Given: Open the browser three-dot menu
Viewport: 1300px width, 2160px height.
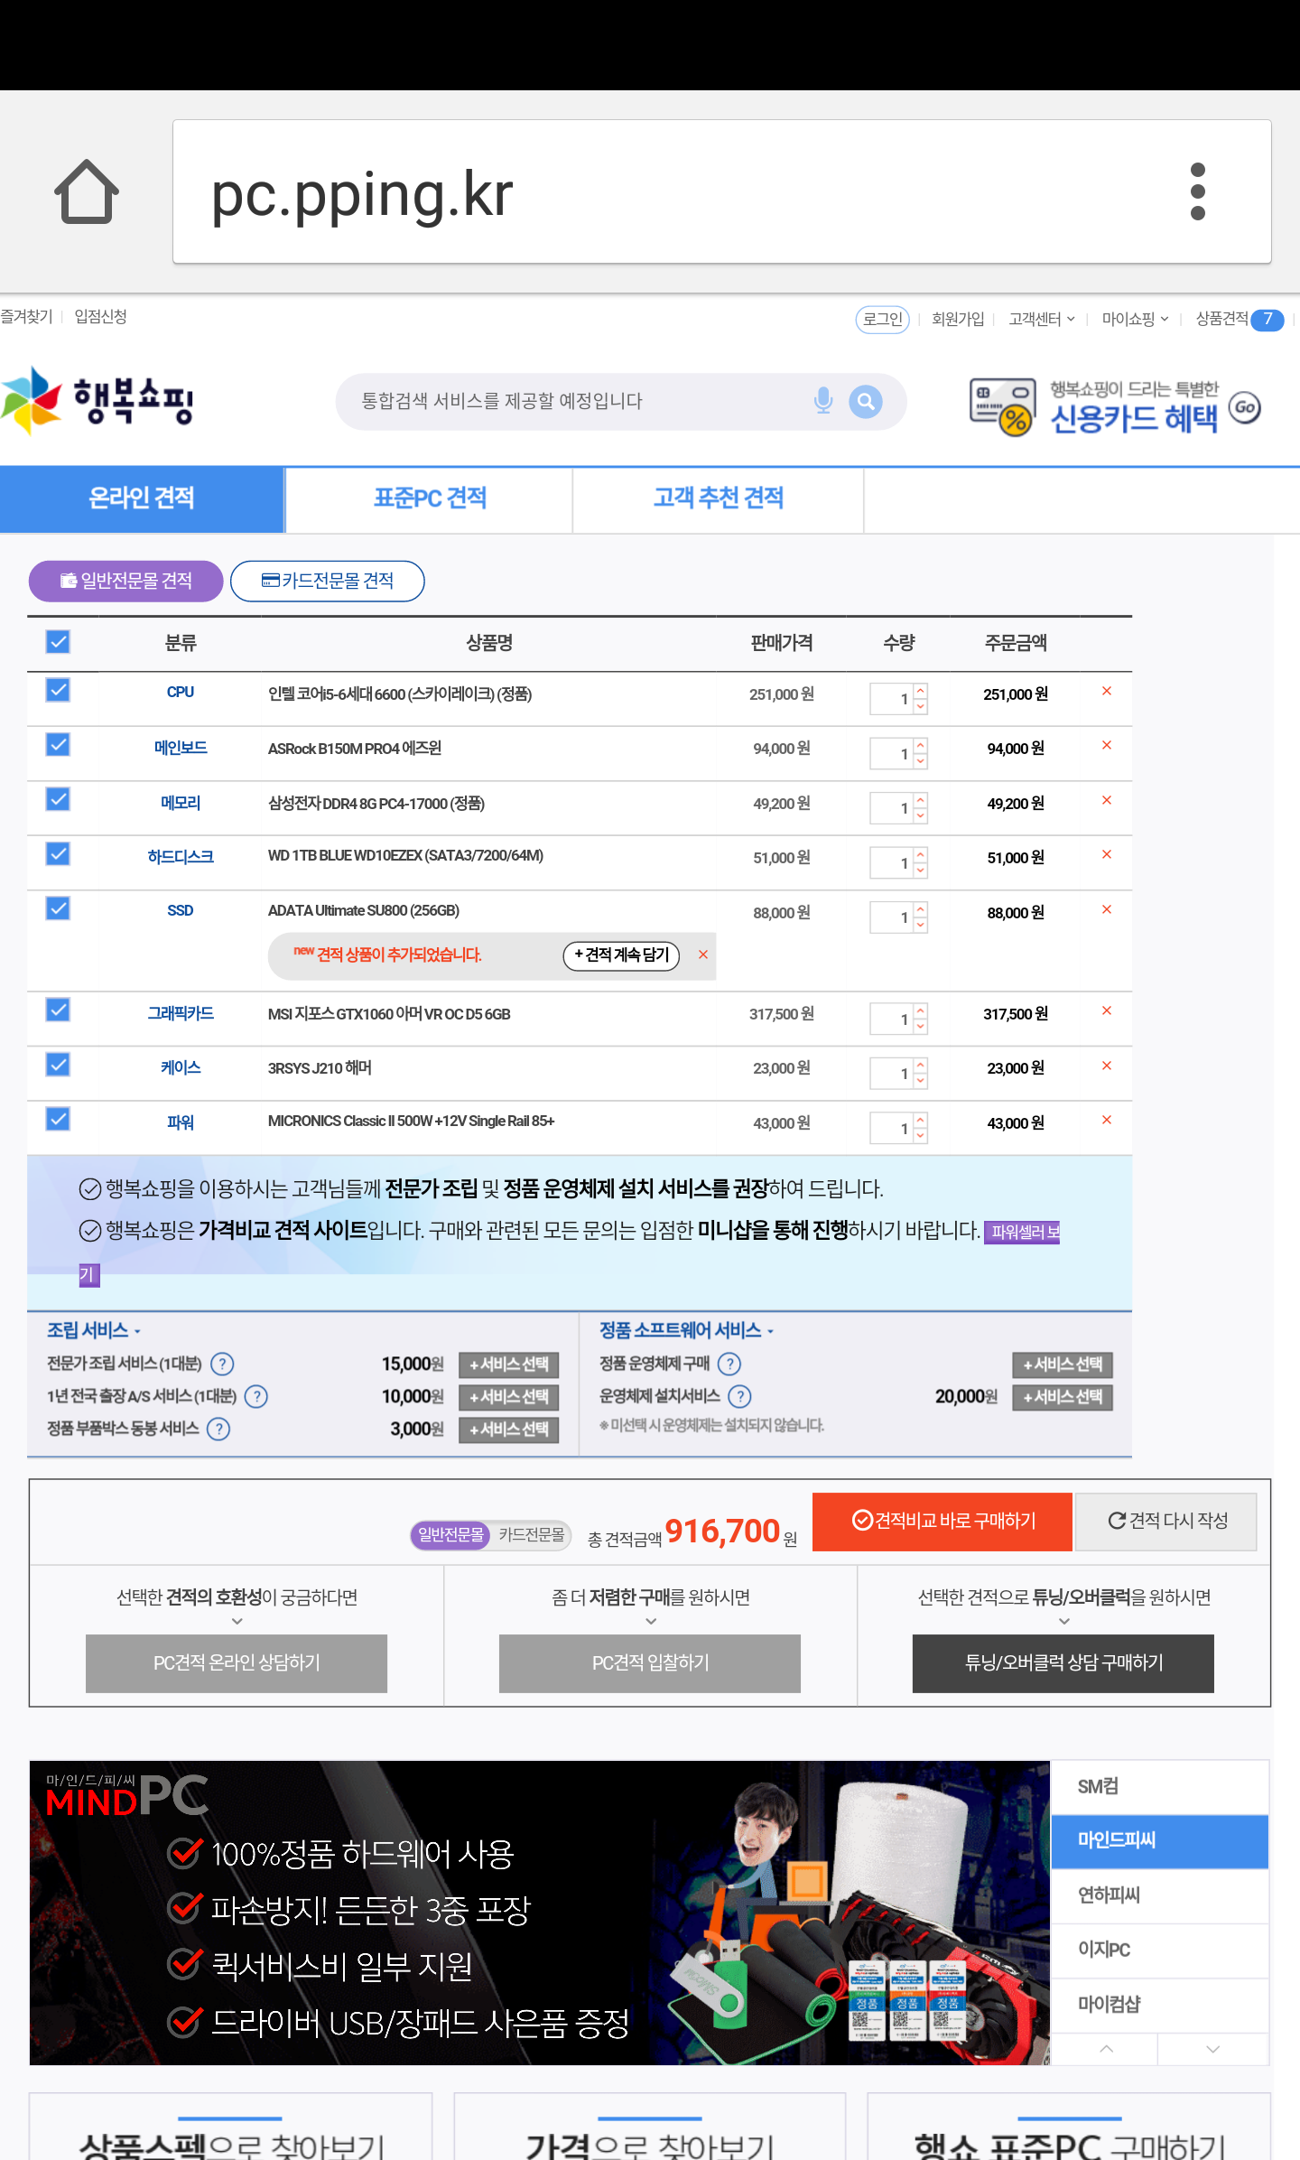Looking at the screenshot, I should pos(1197,191).
